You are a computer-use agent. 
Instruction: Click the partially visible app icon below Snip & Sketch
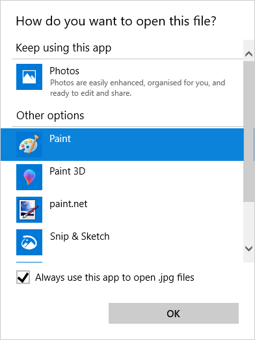29,262
